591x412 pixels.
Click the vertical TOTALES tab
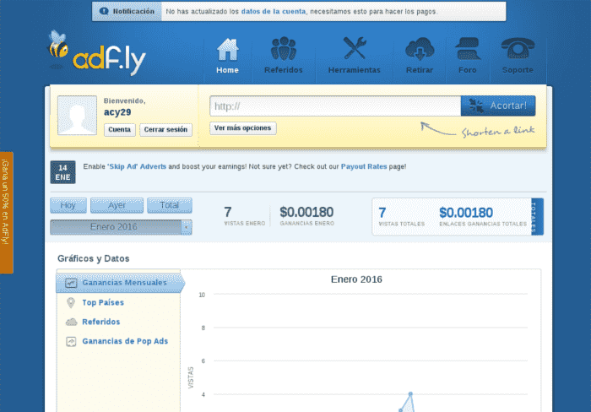coord(537,217)
